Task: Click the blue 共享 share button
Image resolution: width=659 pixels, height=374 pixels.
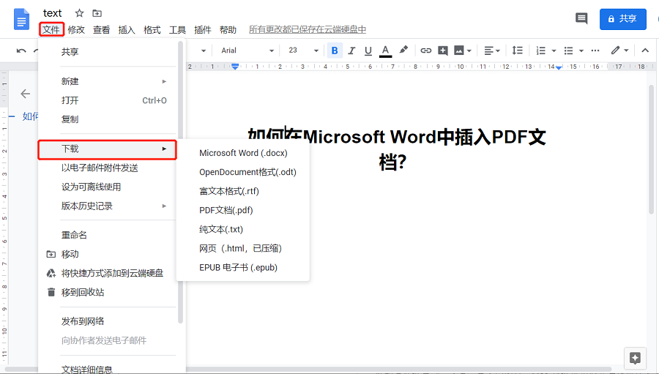Action: click(623, 19)
